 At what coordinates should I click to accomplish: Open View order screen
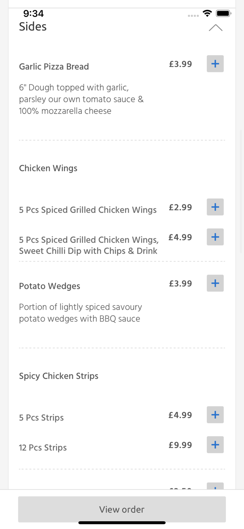[122, 509]
